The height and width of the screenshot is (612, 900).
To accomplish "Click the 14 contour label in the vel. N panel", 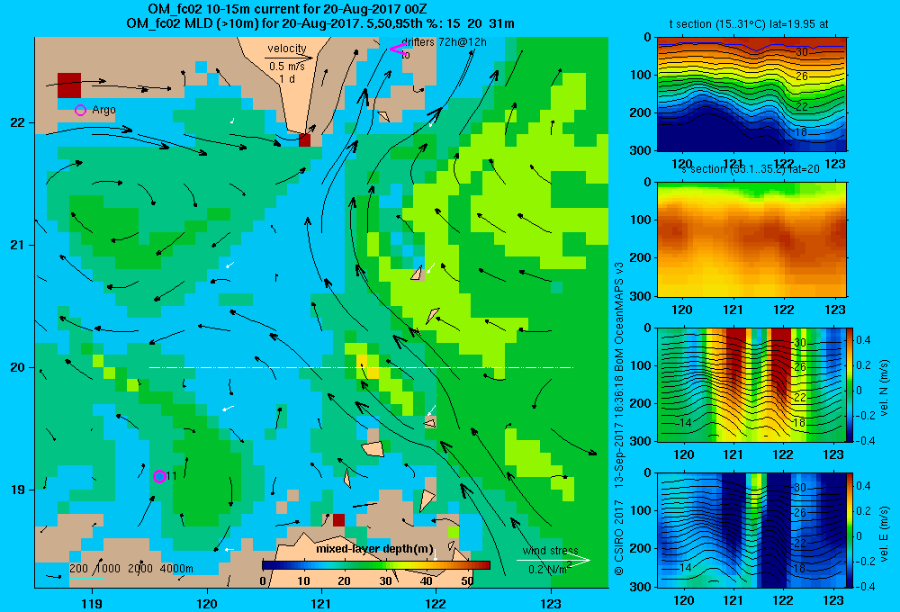I will coord(685,422).
